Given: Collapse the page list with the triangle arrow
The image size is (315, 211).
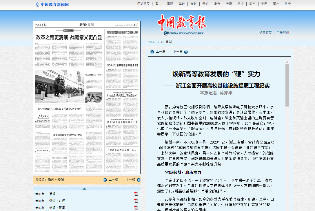Looking at the screenshot, I should coord(84,189).
